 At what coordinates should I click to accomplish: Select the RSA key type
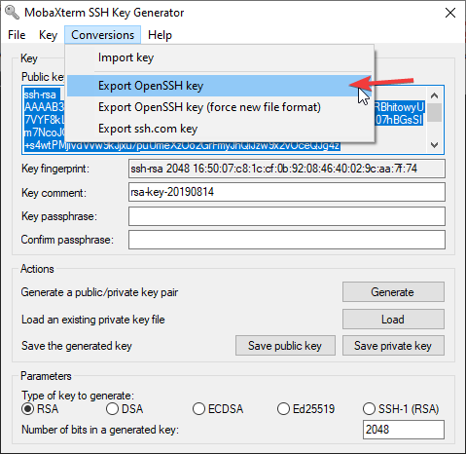40,409
